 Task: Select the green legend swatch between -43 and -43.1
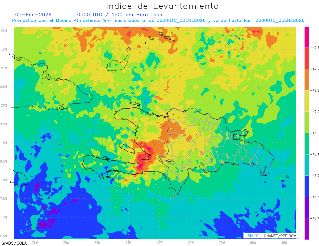coord(307,144)
